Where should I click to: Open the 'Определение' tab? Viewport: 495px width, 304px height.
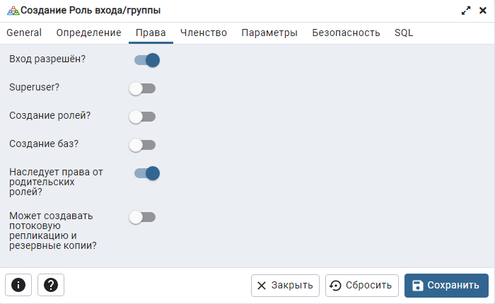88,33
